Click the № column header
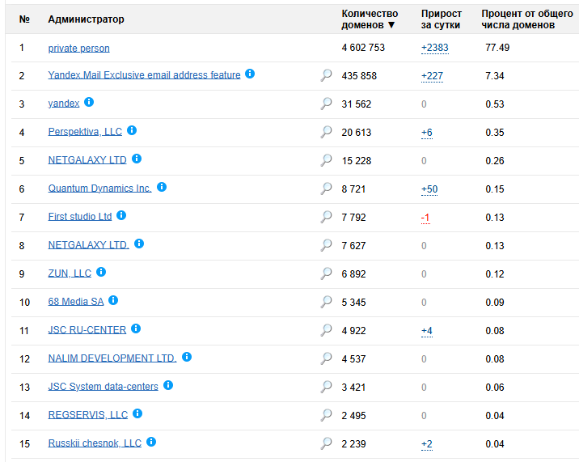 point(24,19)
